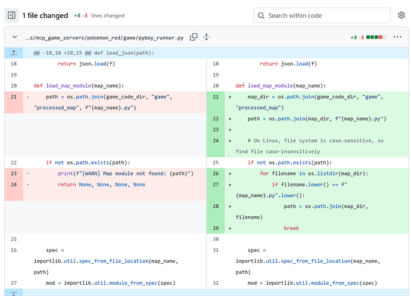Click the plus marker on added line 26
411x296 pixels.
pyautogui.click(x=229, y=173)
